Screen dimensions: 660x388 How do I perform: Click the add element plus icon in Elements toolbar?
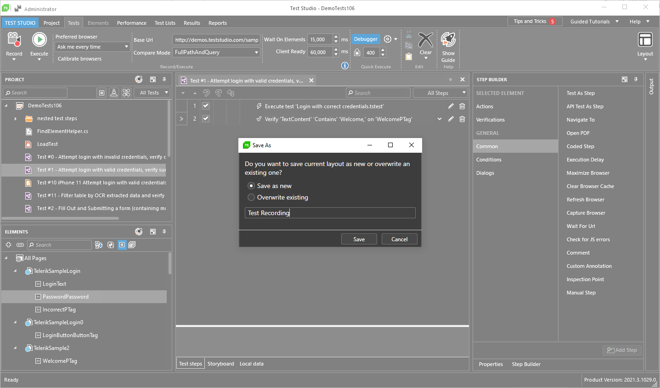8,245
